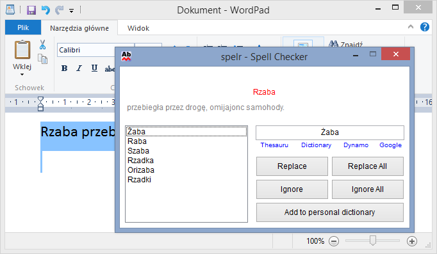This screenshot has height=254, width=437.
Task: Open the Thesauru link
Action: (274, 145)
